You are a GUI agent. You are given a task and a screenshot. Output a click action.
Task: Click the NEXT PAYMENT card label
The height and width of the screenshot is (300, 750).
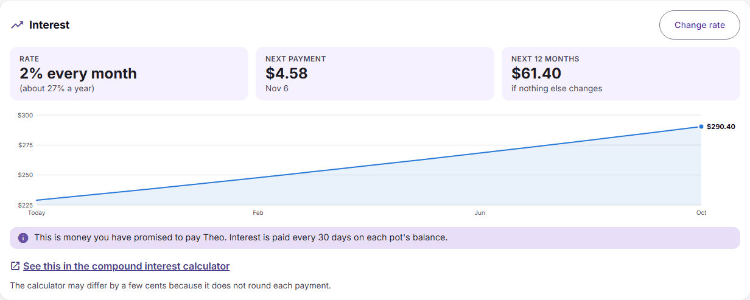[x=296, y=59]
